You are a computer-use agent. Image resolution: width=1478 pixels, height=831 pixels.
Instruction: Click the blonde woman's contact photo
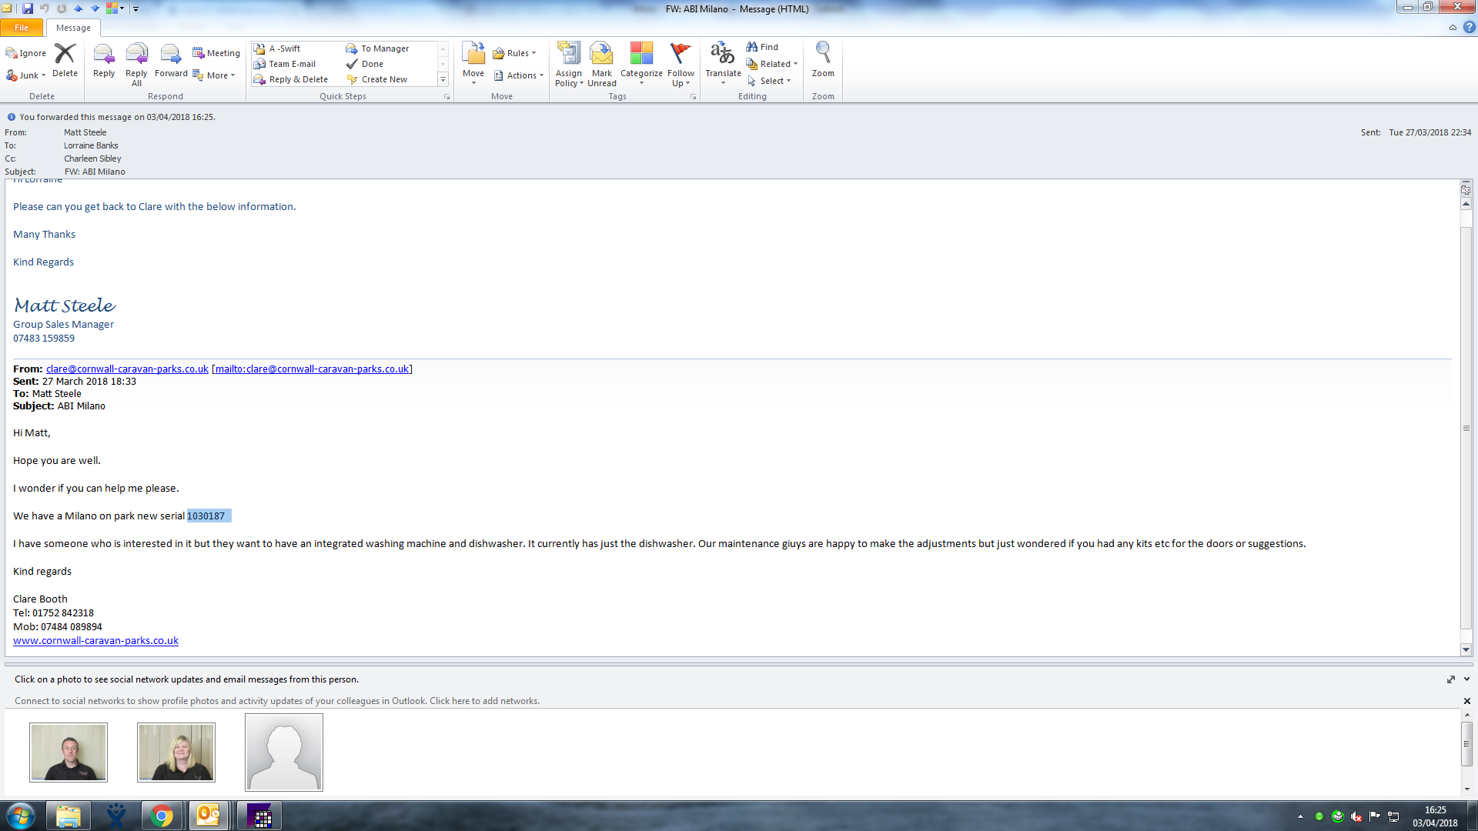(176, 752)
